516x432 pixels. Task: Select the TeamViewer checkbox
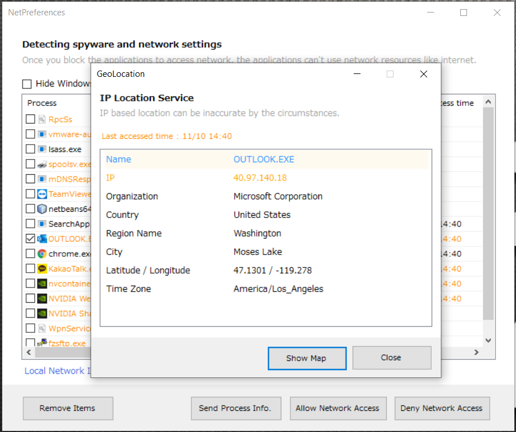pos(30,194)
